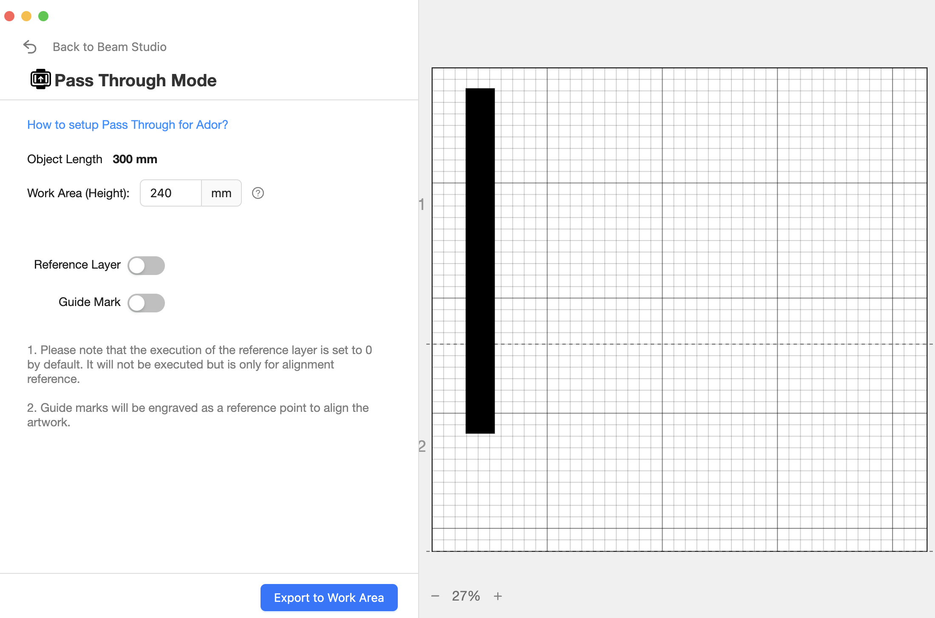
Task: Click Export to Work Area button
Action: 329,598
